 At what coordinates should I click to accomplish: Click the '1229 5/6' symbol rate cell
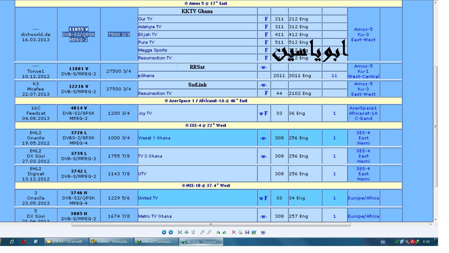pyautogui.click(x=119, y=198)
